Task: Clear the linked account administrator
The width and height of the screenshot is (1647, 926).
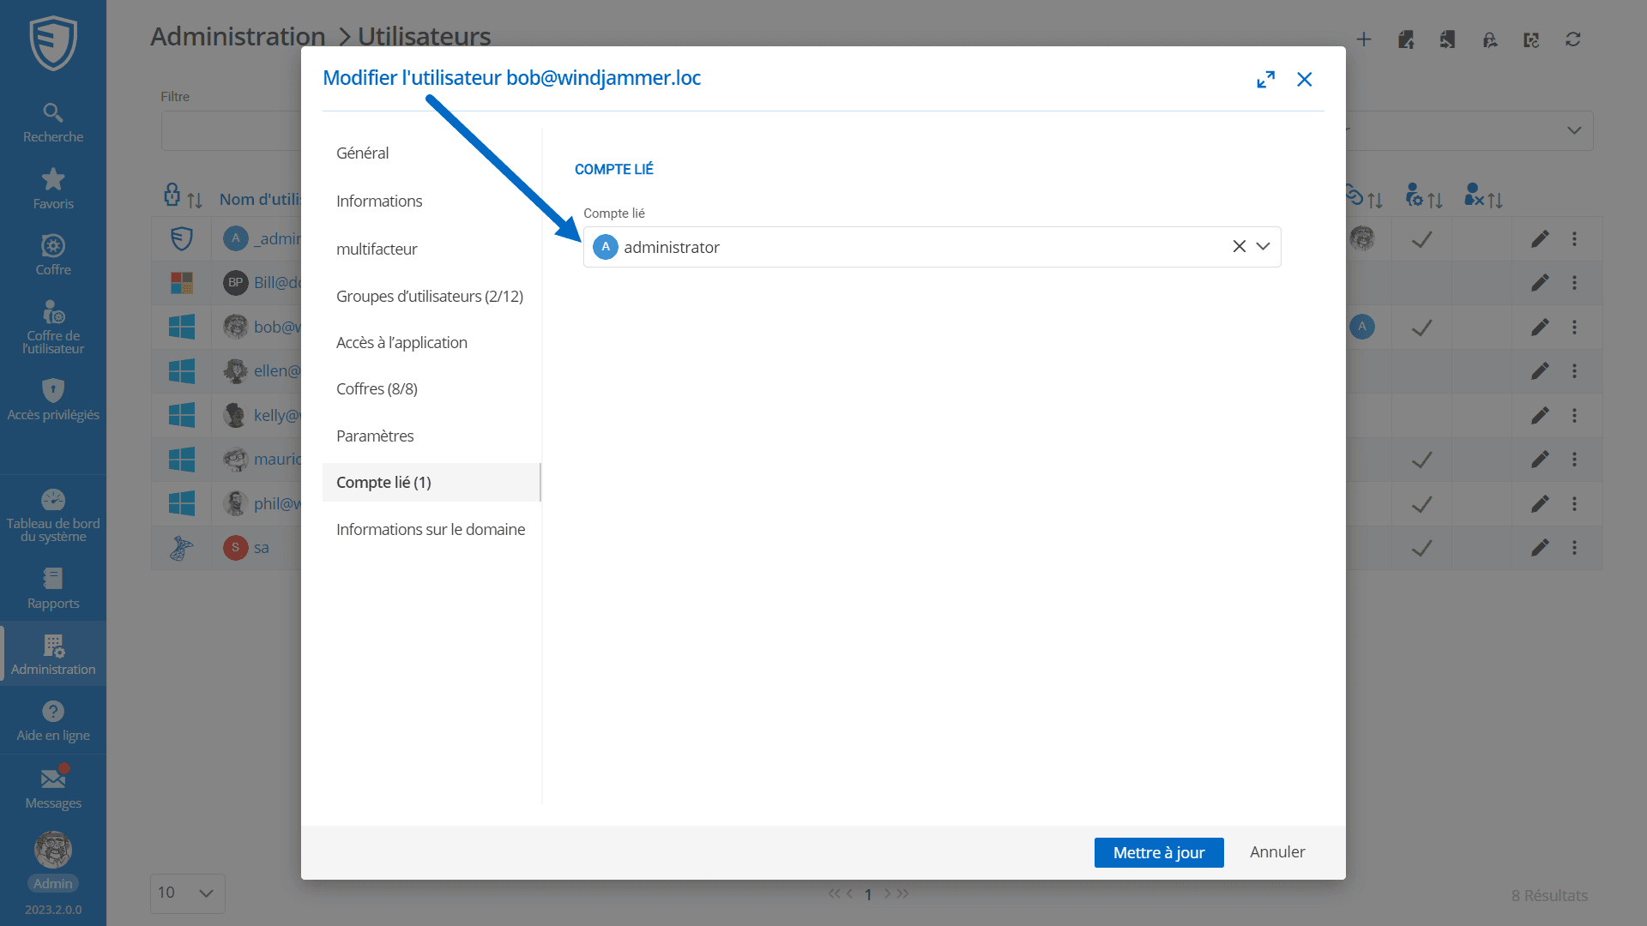Action: (1239, 247)
